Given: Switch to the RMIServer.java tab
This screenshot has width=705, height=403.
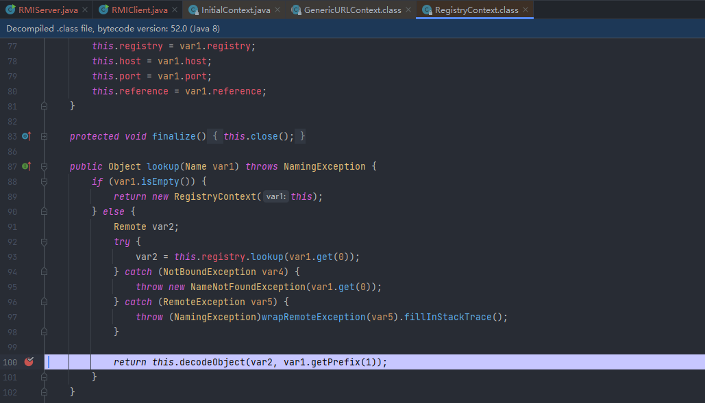Looking at the screenshot, I should pyautogui.click(x=47, y=10).
